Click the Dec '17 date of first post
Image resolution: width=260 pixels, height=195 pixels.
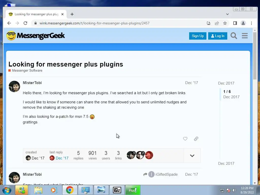[191, 83]
